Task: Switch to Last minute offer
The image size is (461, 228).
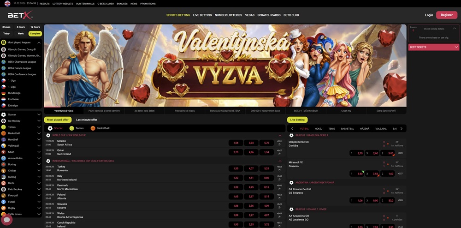Action: pos(87,120)
